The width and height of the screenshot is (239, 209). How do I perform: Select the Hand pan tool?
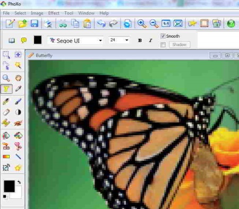point(18,78)
